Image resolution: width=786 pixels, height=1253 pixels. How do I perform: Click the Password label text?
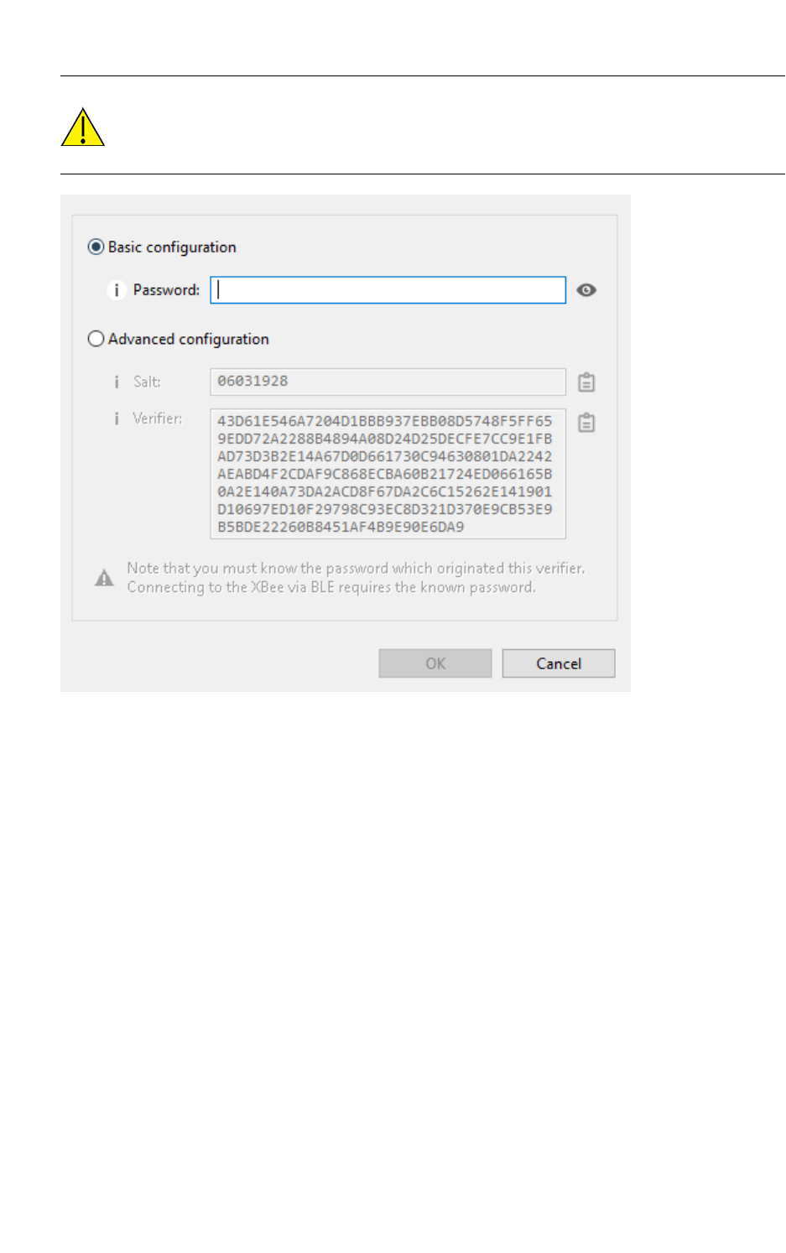166,290
